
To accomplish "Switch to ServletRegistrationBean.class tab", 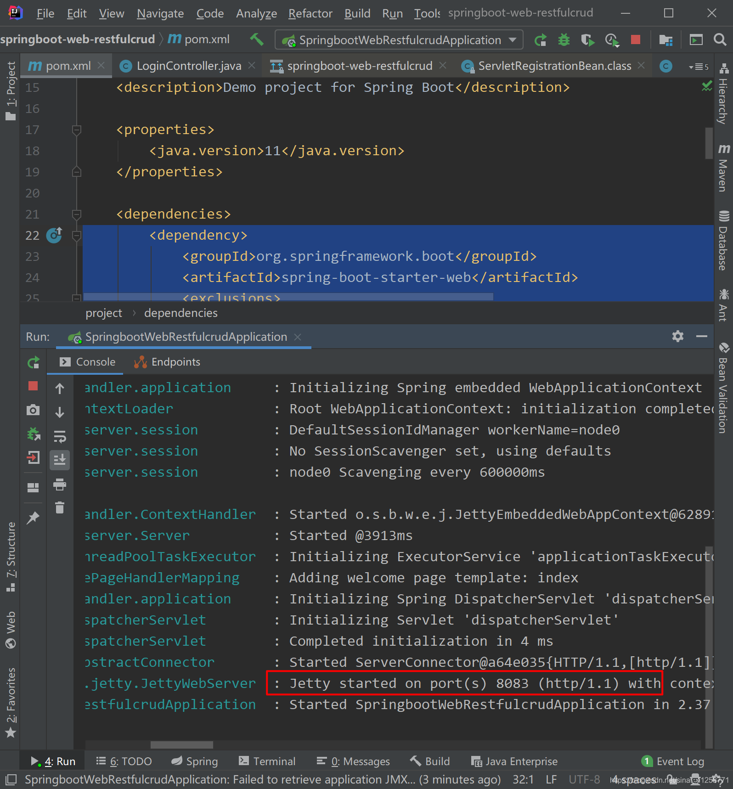I will pos(555,66).
